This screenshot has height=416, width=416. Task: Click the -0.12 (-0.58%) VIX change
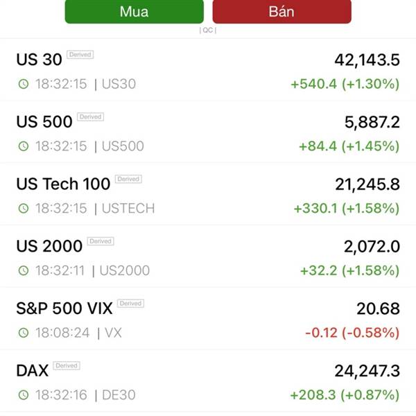[352, 333]
